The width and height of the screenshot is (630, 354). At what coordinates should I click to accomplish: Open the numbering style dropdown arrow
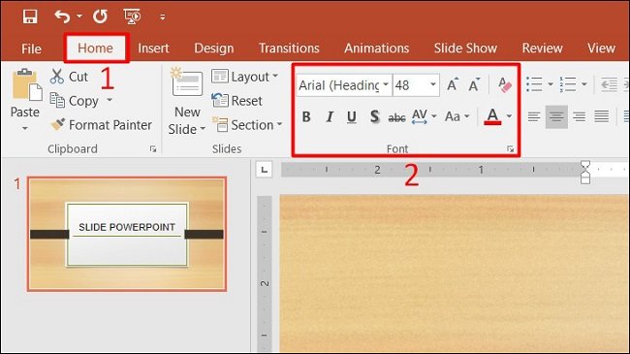584,84
